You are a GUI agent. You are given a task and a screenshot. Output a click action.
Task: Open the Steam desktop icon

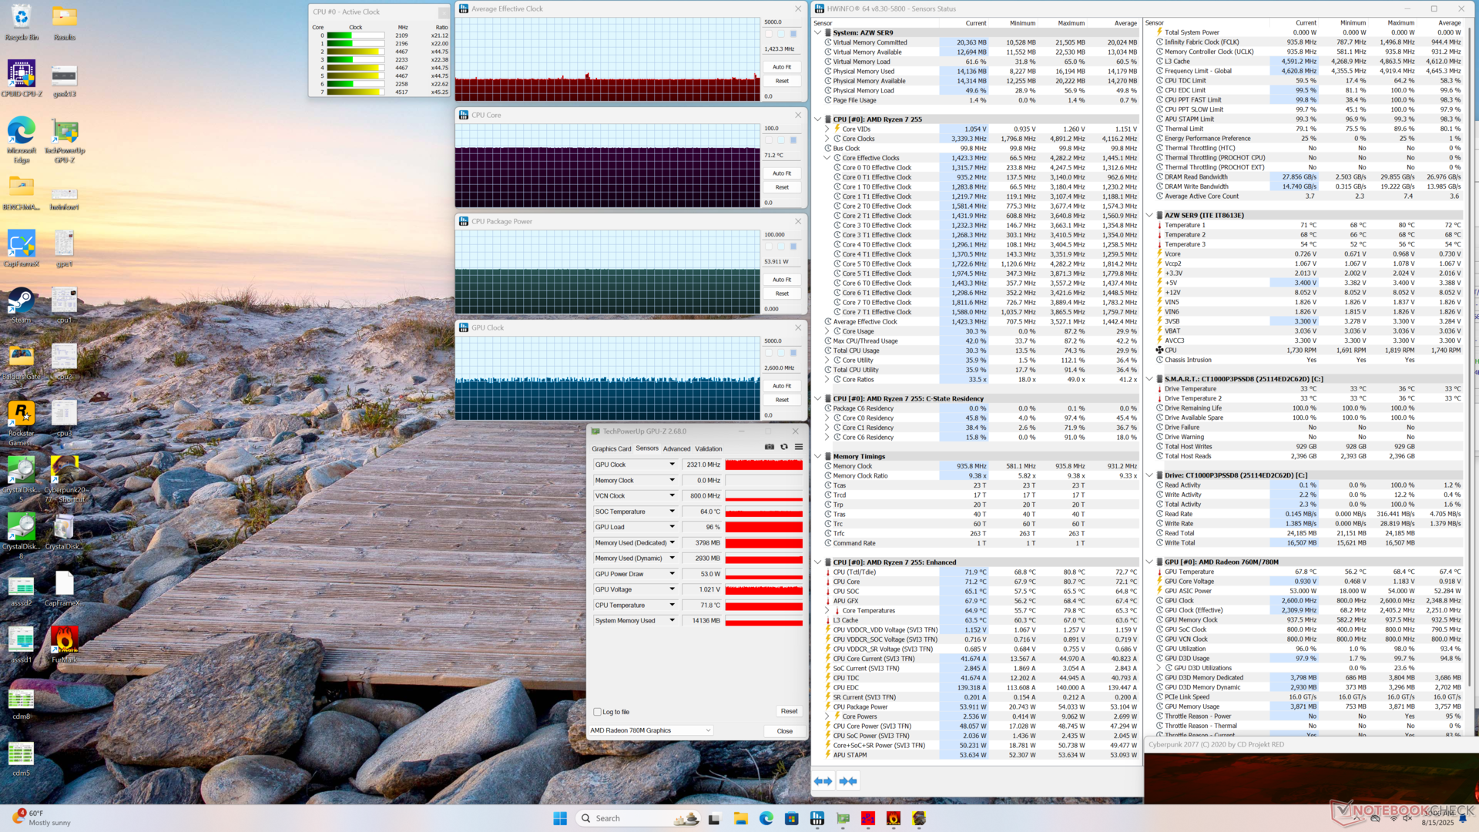click(22, 306)
